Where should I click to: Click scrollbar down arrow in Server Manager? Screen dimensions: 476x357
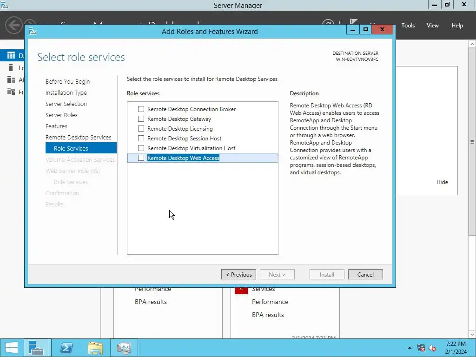pyautogui.click(x=472, y=334)
